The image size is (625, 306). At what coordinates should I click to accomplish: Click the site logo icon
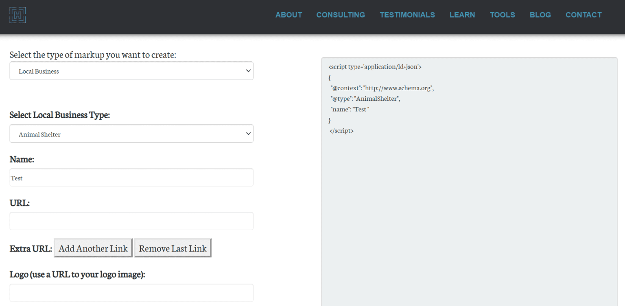(17, 15)
